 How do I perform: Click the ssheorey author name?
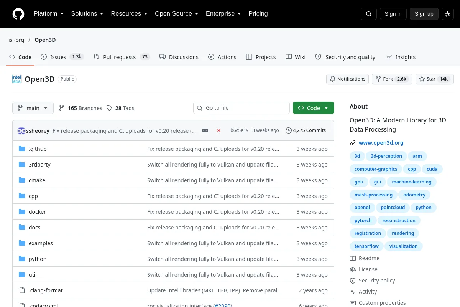click(38, 131)
